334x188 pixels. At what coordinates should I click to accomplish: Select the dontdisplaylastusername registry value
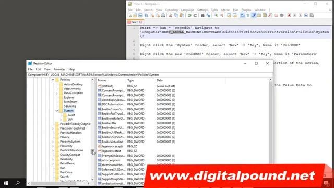pyautogui.click(x=113, y=100)
